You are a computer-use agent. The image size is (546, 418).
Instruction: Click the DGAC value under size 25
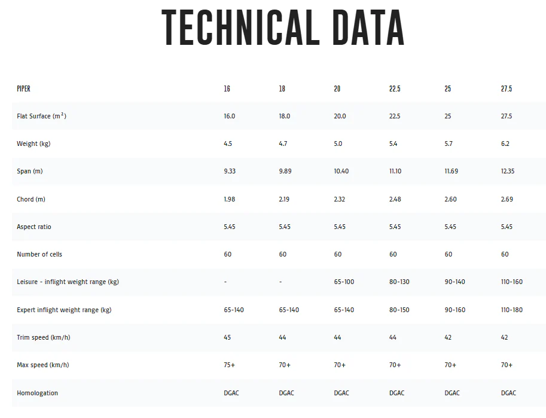click(452, 393)
